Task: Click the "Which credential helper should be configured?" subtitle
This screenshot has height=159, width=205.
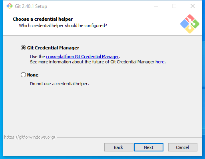Action: tap(63, 26)
